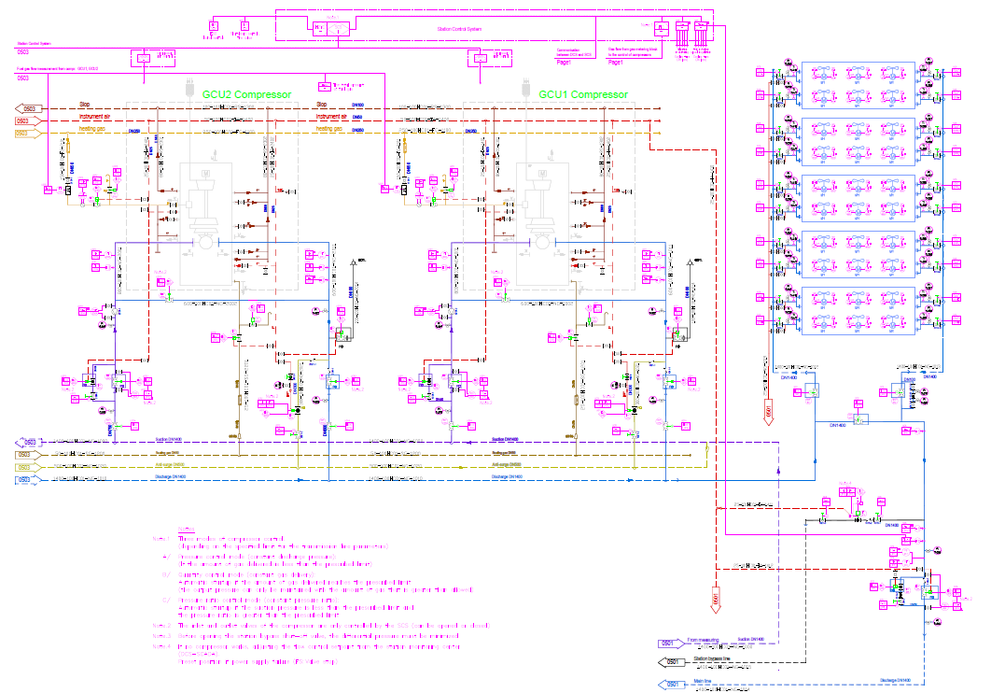Open Page1 link under Communication note
The height and width of the screenshot is (693, 991).
point(563,62)
